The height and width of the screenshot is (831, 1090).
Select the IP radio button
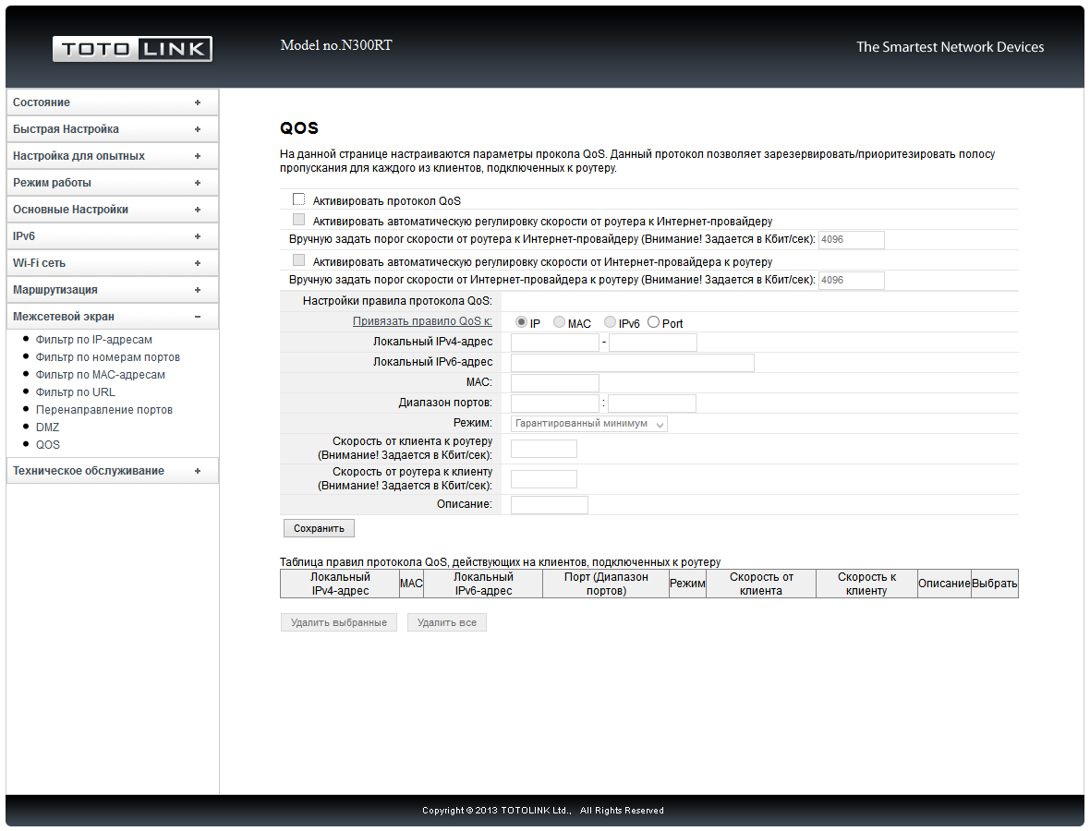pos(521,322)
